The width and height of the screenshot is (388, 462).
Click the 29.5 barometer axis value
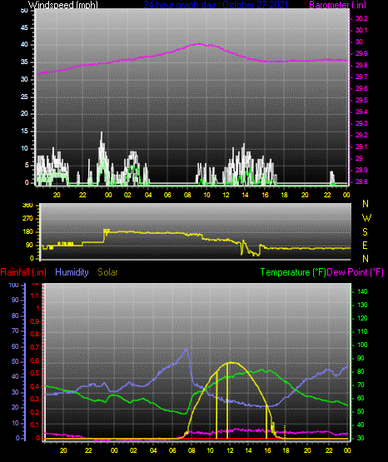pyautogui.click(x=361, y=100)
